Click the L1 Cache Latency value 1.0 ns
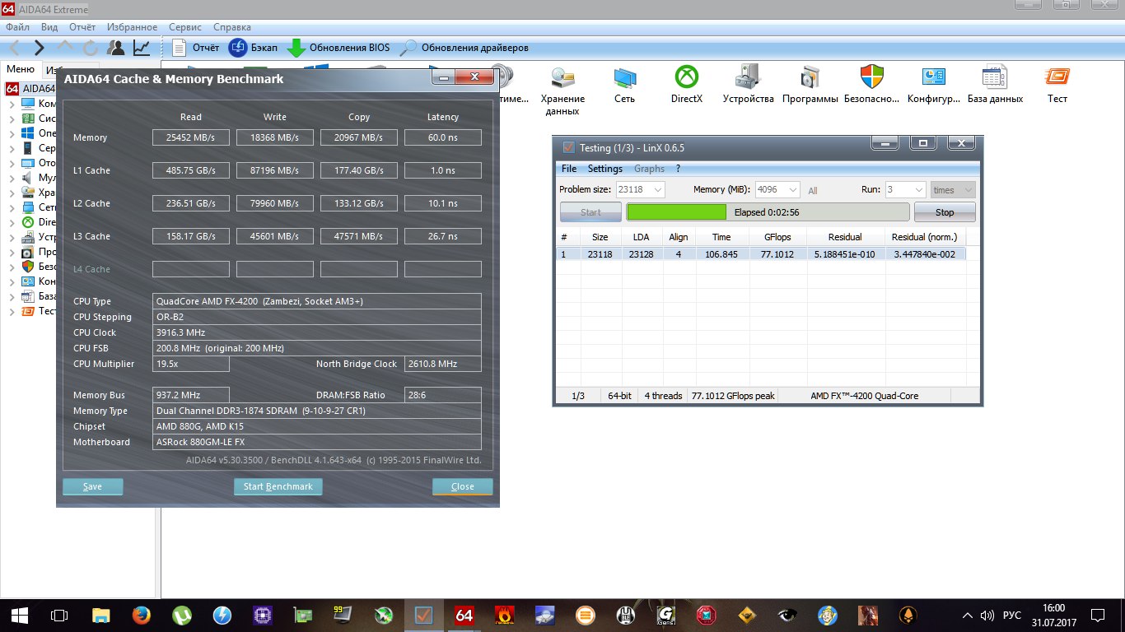The width and height of the screenshot is (1125, 632). point(443,170)
